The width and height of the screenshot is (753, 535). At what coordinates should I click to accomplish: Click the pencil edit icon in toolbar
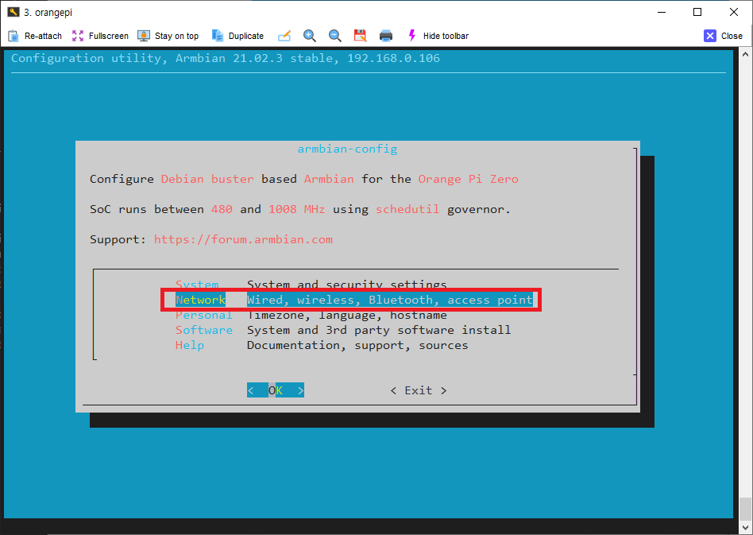284,36
